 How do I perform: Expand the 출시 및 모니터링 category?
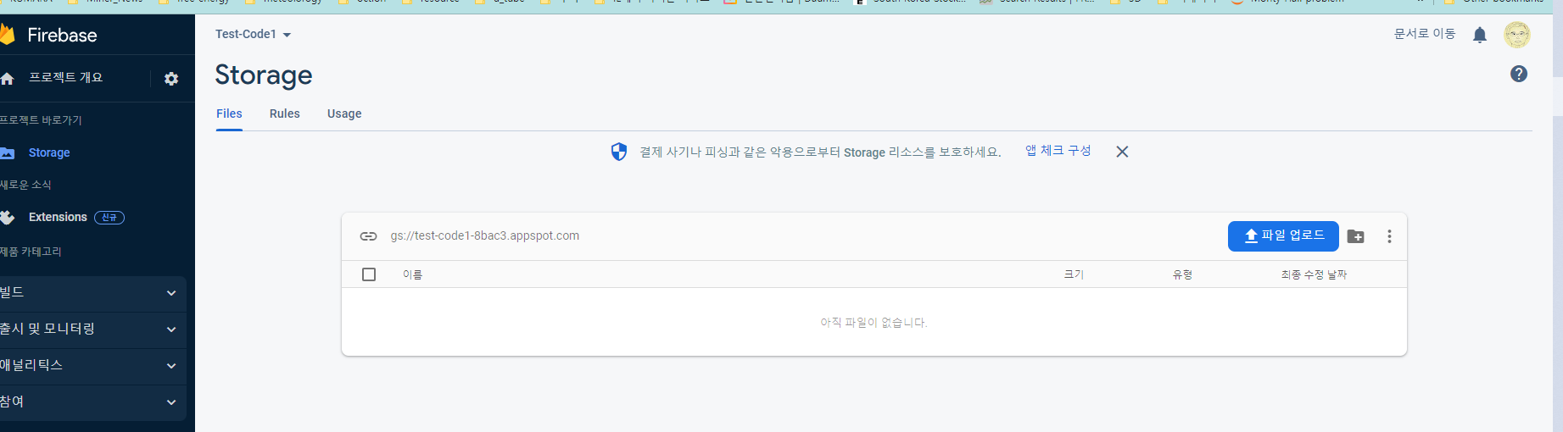click(x=92, y=330)
